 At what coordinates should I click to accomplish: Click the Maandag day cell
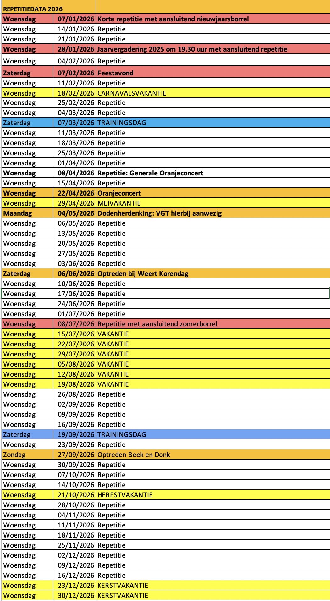coord(18,213)
